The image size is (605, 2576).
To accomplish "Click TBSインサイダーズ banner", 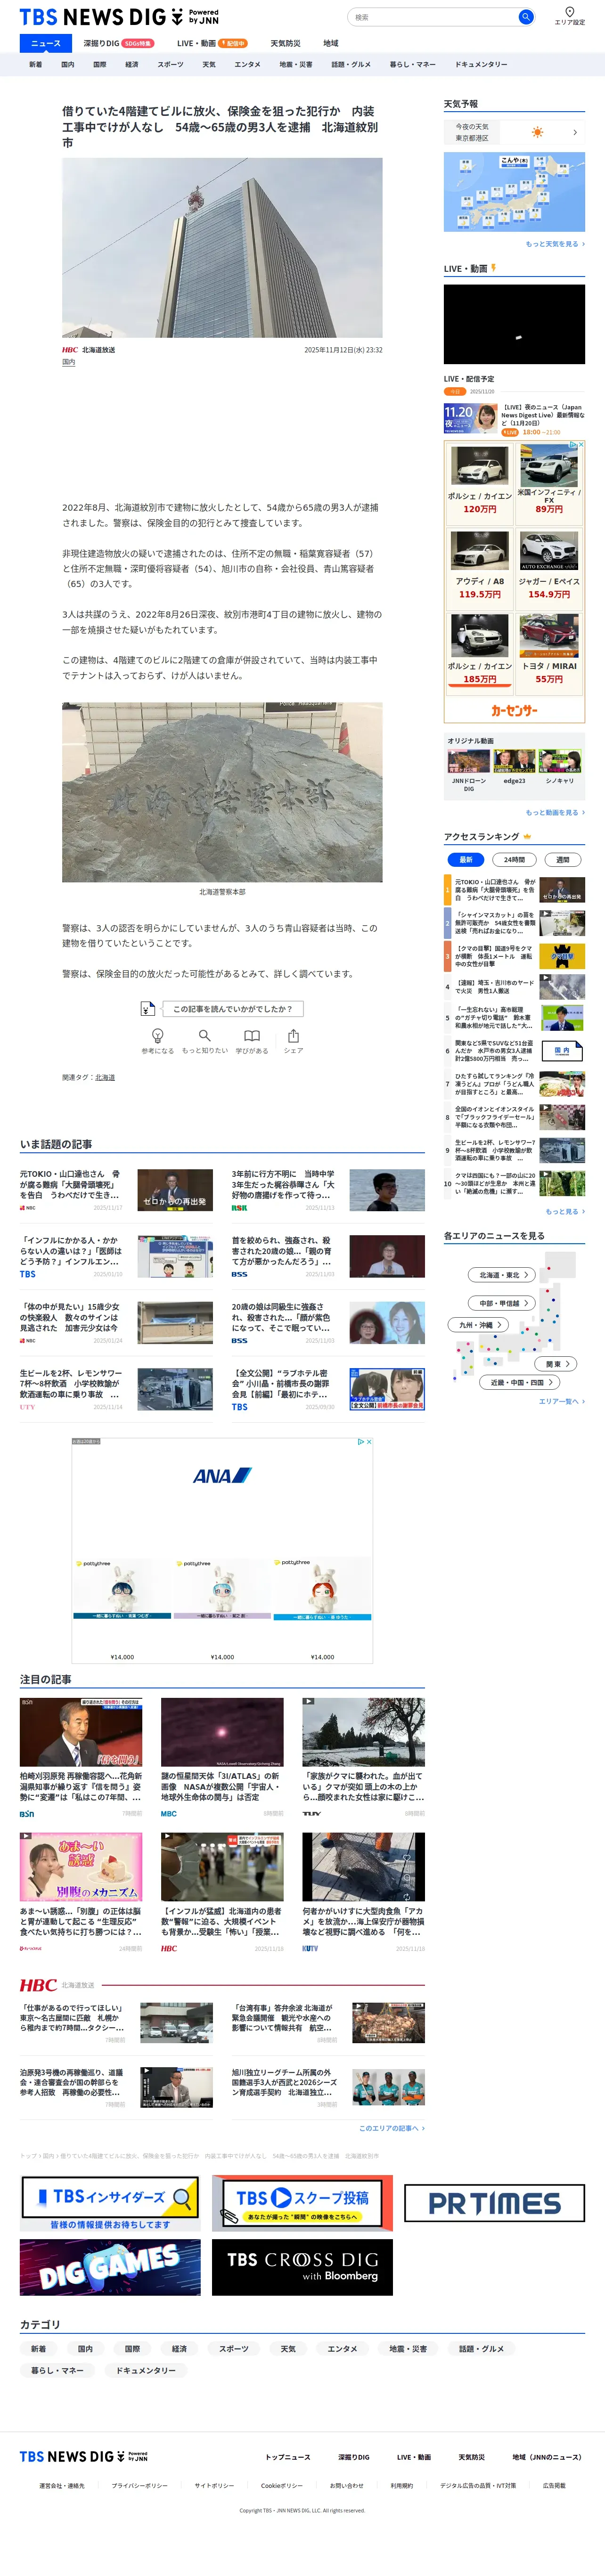I will tap(110, 2203).
